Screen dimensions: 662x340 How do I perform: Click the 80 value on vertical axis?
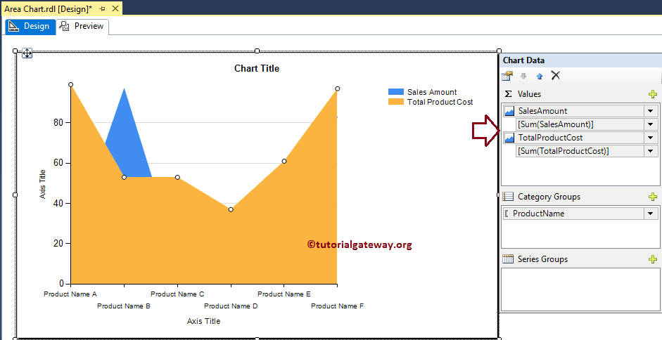coord(58,122)
